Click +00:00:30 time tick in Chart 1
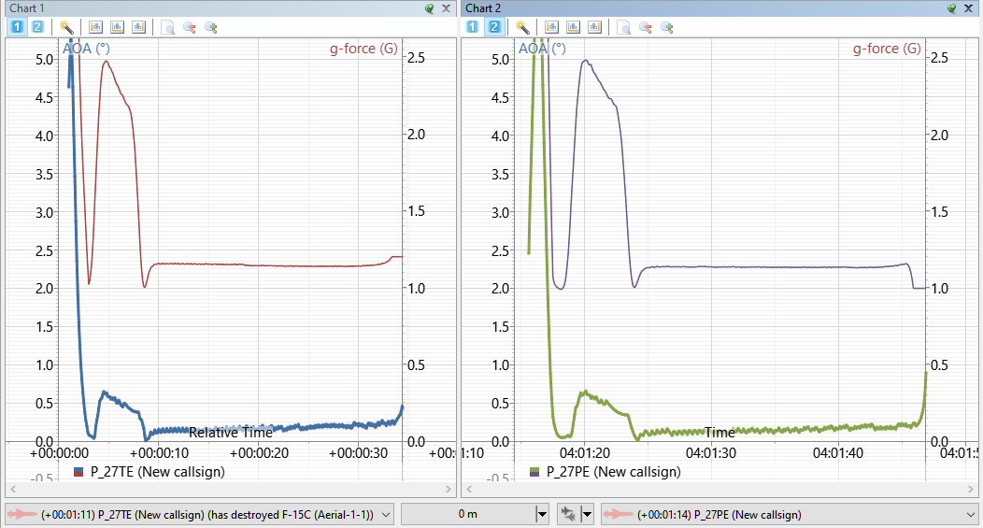The image size is (983, 528). click(359, 452)
